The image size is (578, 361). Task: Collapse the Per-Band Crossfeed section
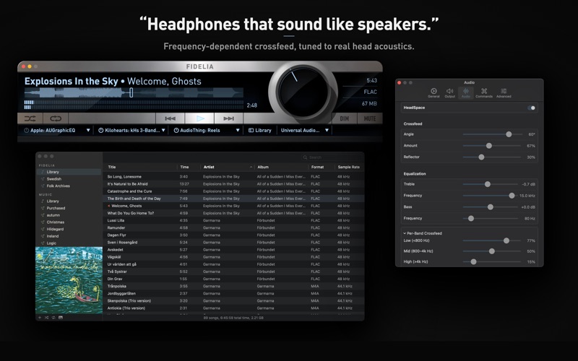405,233
